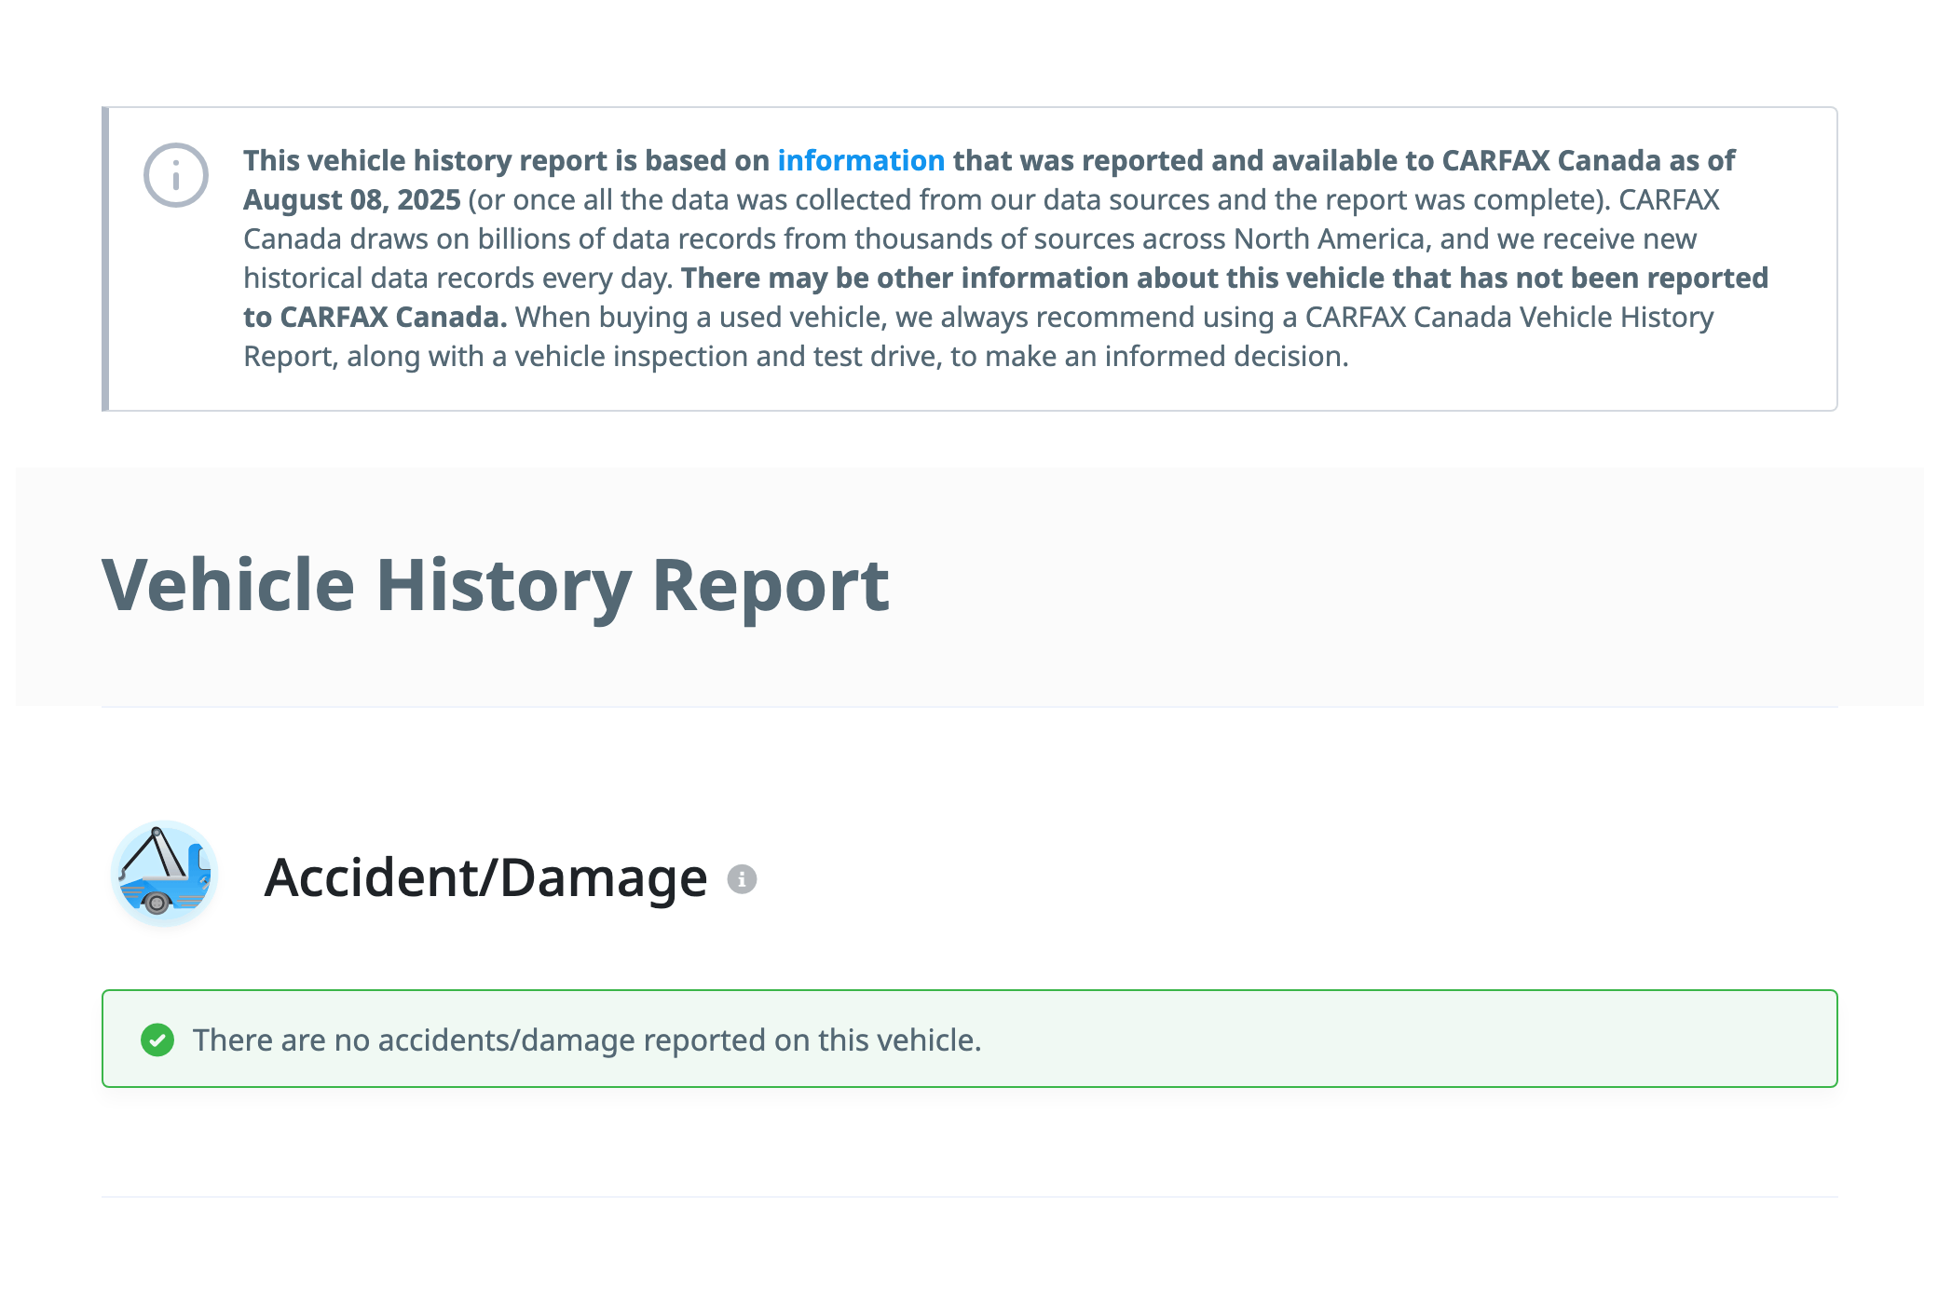Viewport: 1938px width, 1291px height.
Task: Click the text "historical data records every day"
Action: click(x=457, y=278)
